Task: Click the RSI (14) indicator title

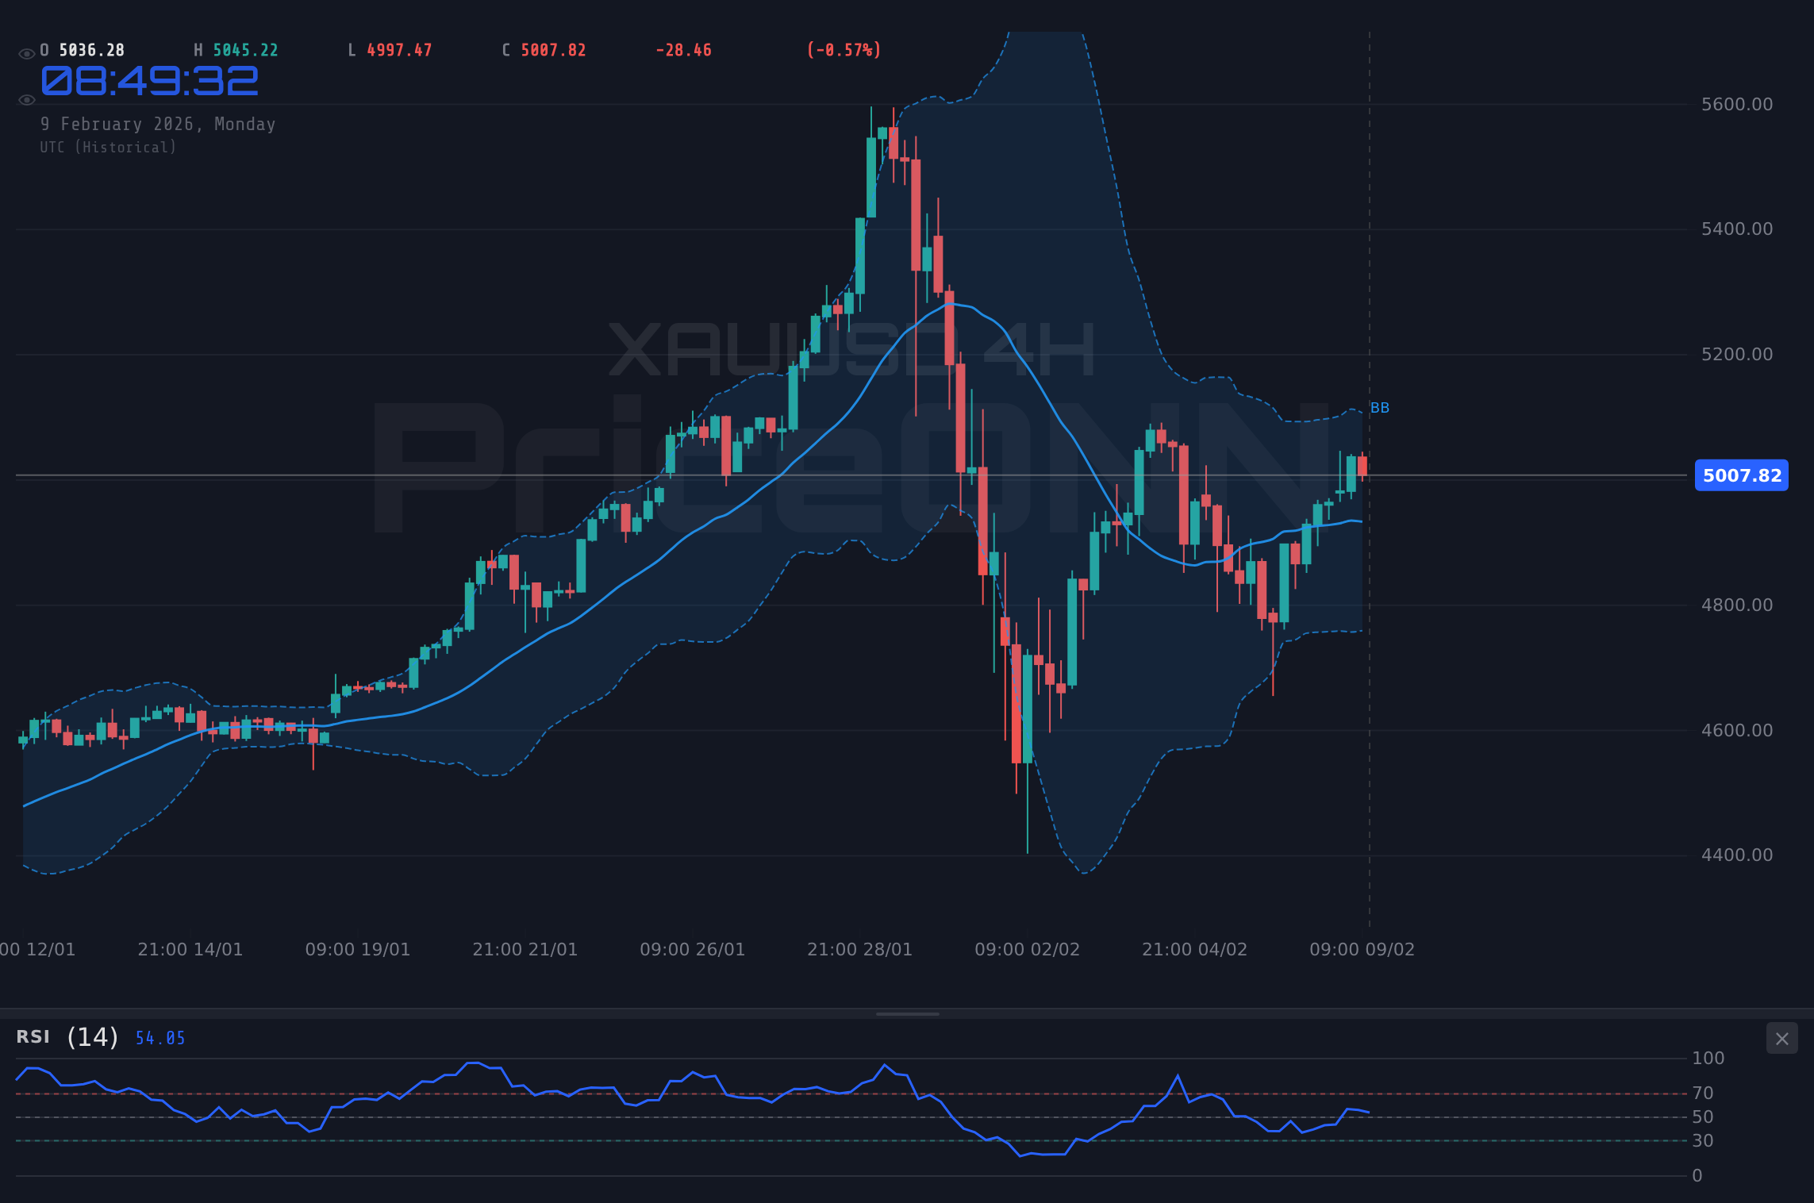Action: coord(67,1037)
